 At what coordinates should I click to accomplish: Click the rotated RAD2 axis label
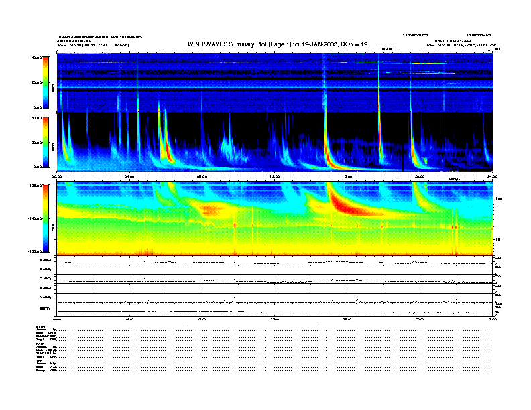[53, 88]
